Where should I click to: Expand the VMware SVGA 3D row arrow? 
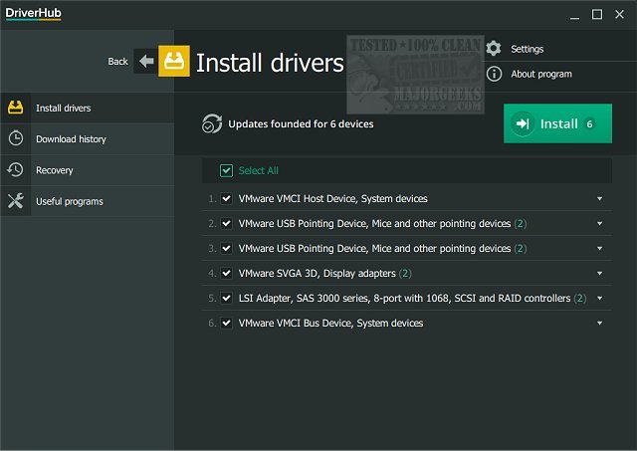[x=599, y=273]
